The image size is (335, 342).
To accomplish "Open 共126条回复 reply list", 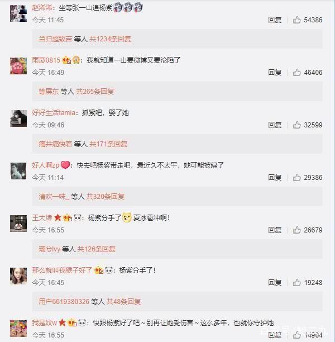I will (97, 249).
